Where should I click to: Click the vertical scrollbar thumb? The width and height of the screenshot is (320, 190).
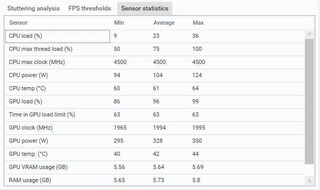click(x=309, y=101)
